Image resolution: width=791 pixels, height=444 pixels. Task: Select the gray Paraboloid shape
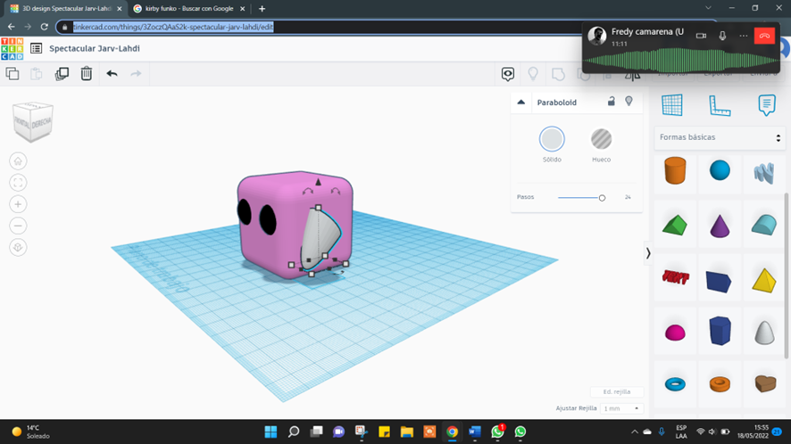[764, 333]
